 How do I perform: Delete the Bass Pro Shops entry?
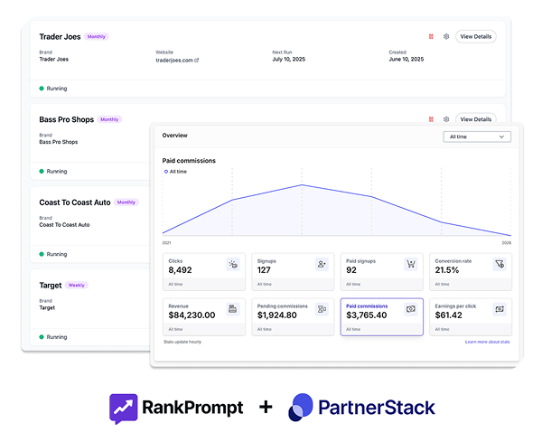[x=431, y=119]
